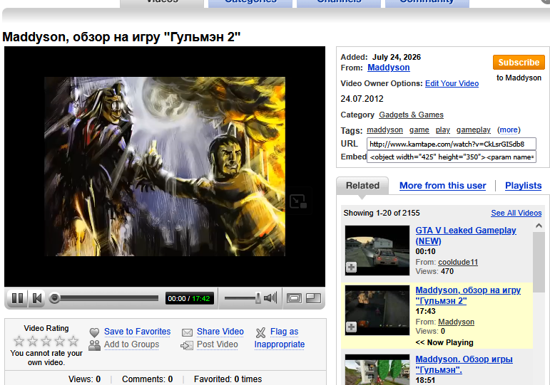Click the Comments: 0 stat
550x385 pixels.
[x=148, y=379]
